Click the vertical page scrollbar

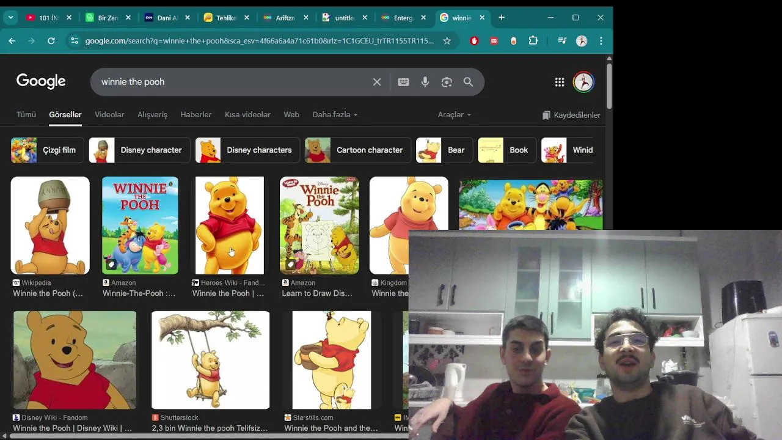click(x=609, y=86)
